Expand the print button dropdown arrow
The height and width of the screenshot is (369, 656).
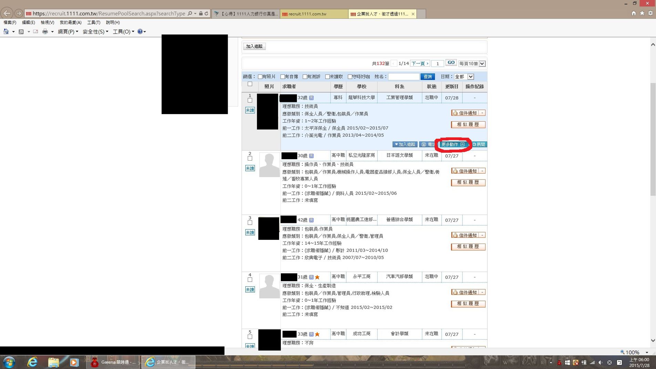tap(52, 32)
